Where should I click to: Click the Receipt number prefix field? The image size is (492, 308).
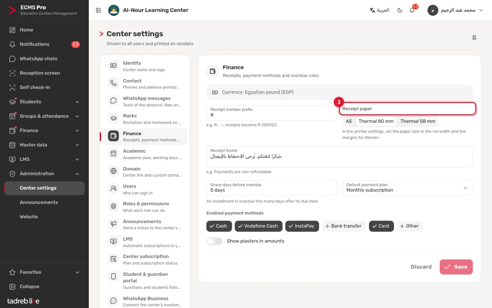271,113
